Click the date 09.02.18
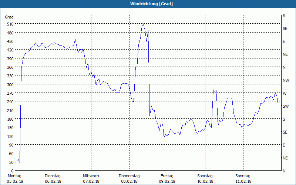 (167, 182)
